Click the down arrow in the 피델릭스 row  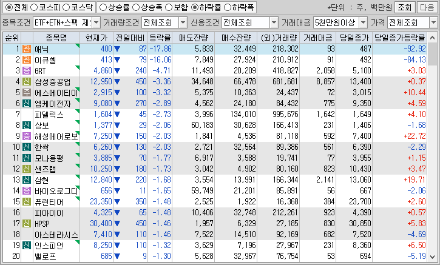click(x=117, y=115)
